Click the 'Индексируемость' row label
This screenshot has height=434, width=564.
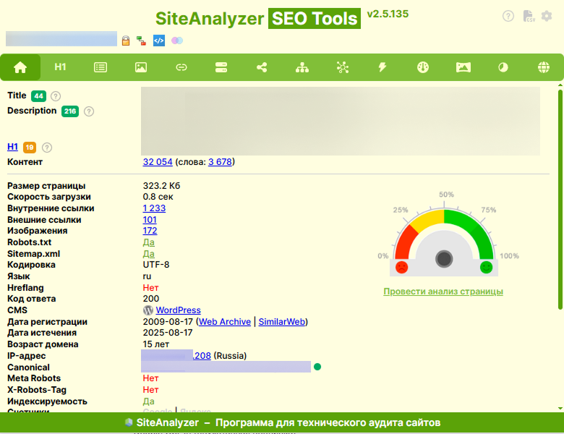[47, 401]
